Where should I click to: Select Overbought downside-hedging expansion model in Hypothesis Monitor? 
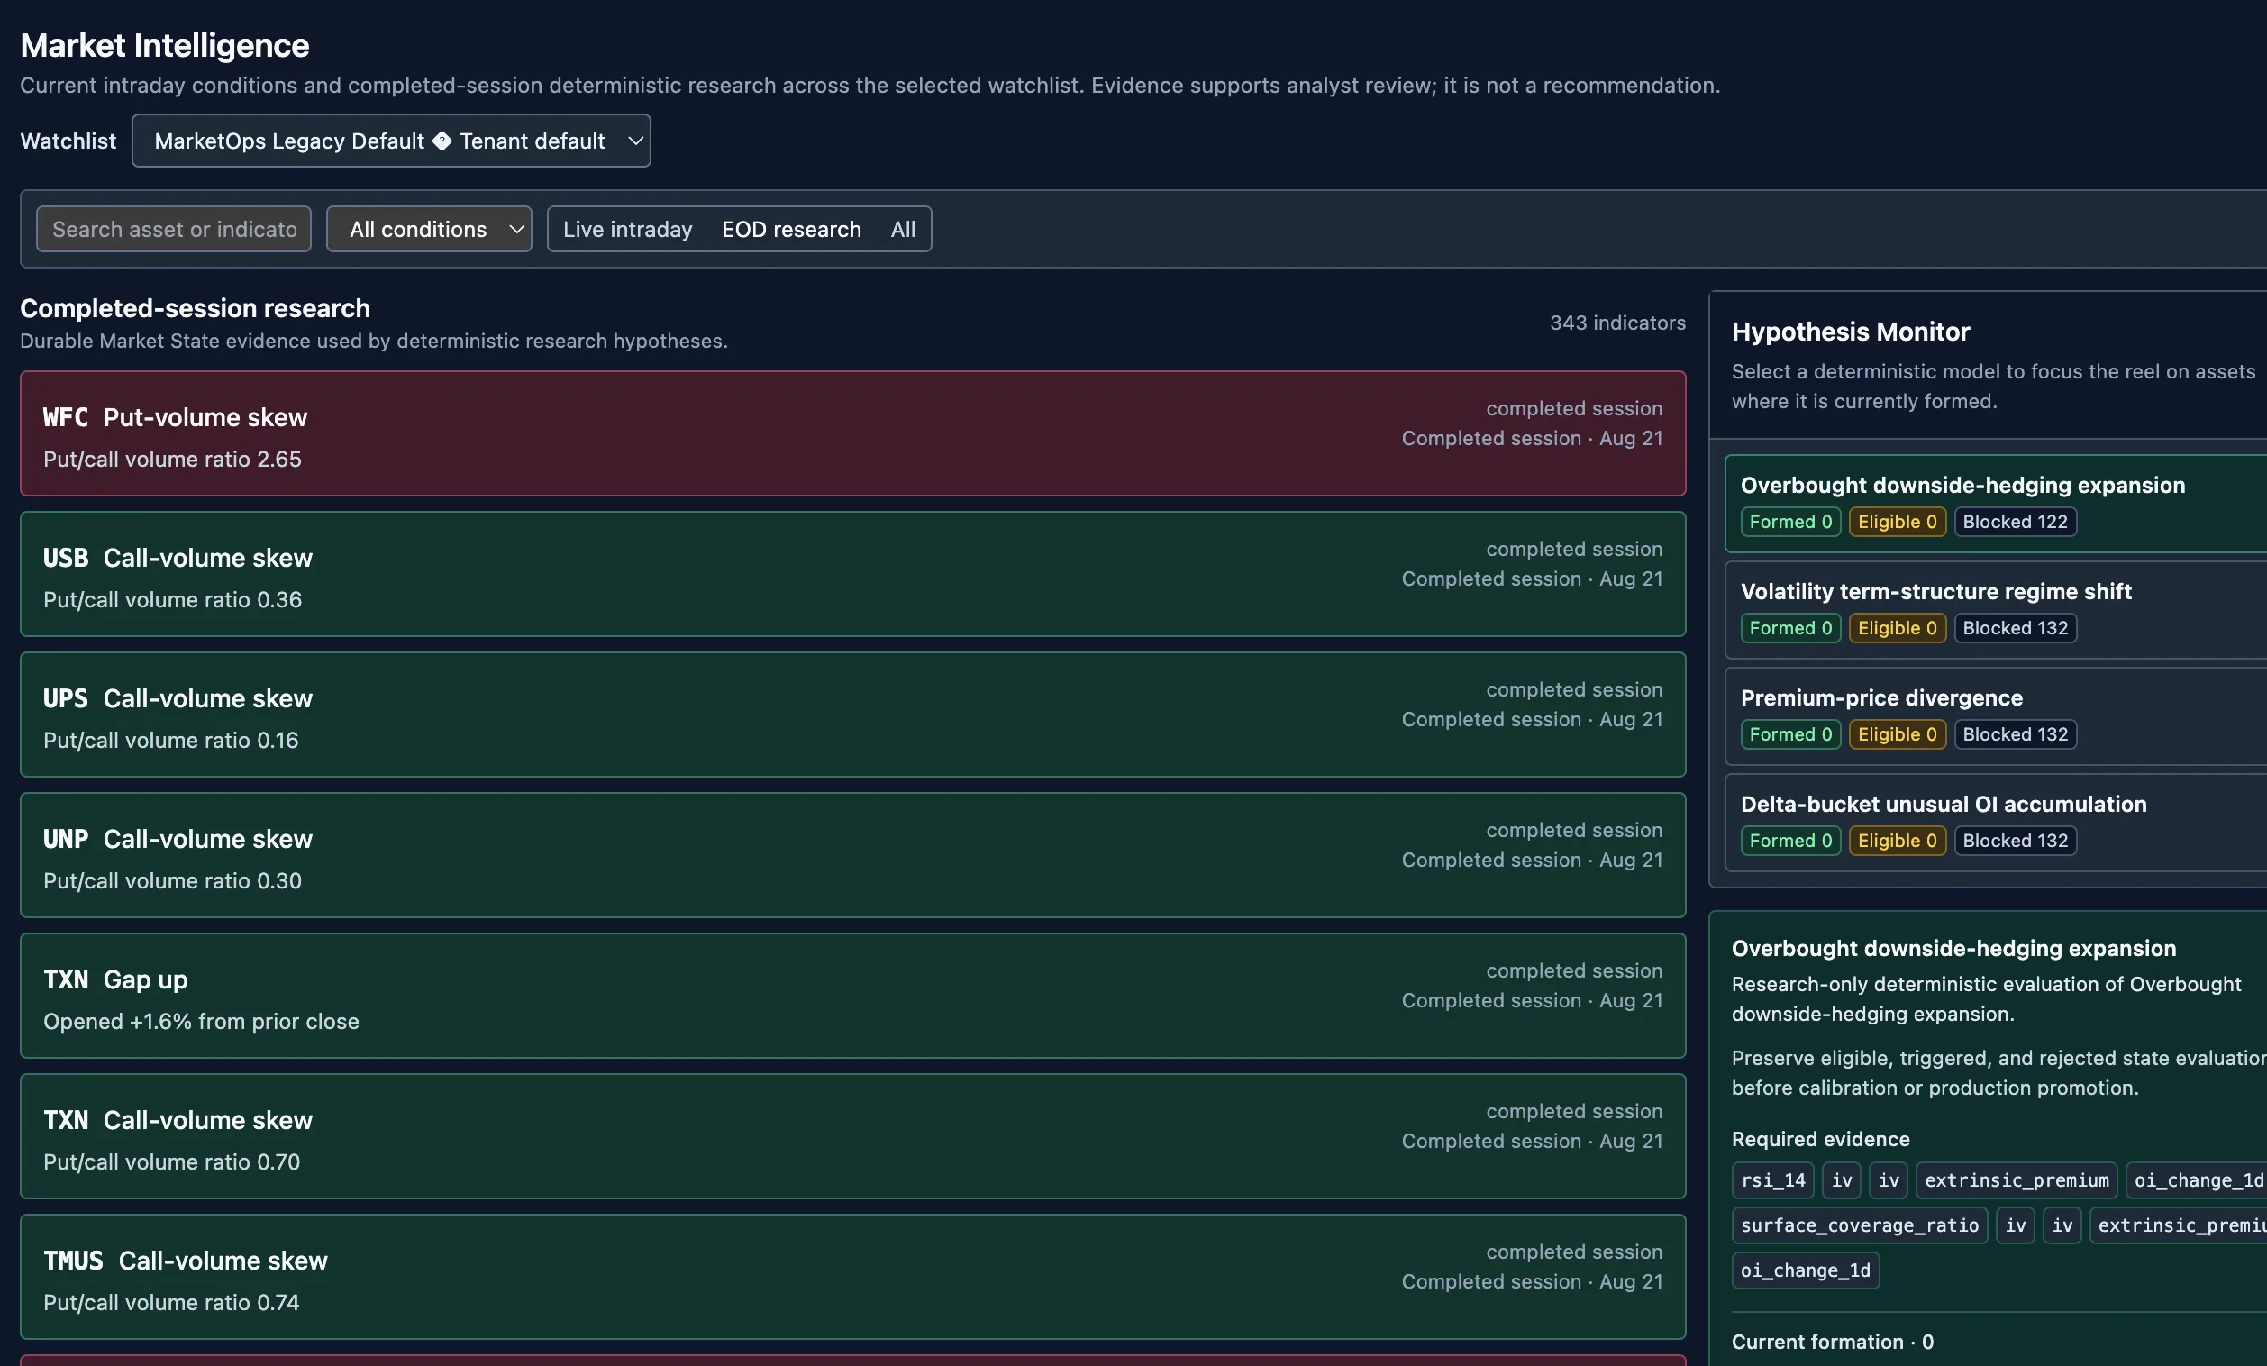pyautogui.click(x=1995, y=503)
